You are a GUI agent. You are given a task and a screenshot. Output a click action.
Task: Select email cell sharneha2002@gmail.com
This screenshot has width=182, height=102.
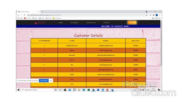tap(106, 55)
